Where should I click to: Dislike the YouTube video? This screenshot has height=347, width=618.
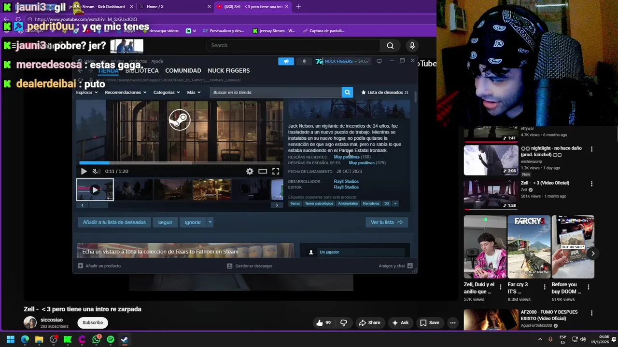click(x=344, y=323)
